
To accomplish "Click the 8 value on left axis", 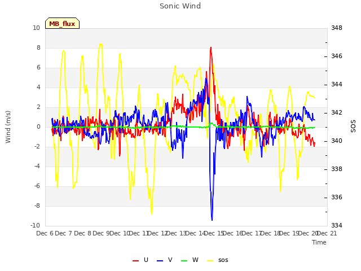I will tap(38, 47).
